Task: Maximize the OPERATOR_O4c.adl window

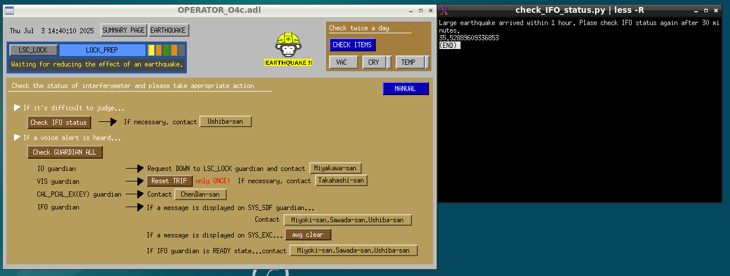Action: tap(421, 10)
